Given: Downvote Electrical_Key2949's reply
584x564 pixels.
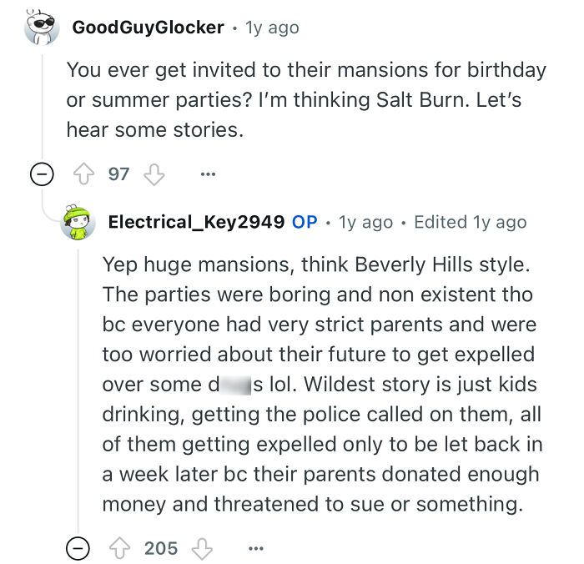Looking at the screenshot, I should pyautogui.click(x=203, y=547).
